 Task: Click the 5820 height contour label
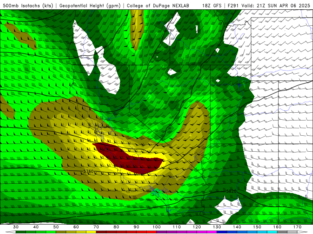[x=231, y=191]
